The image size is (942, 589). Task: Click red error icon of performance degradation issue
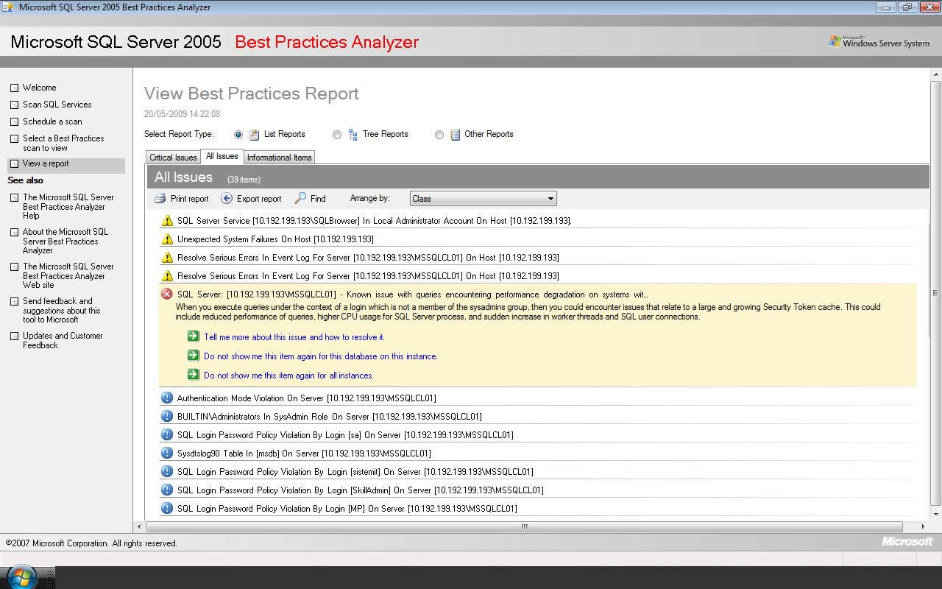[x=167, y=294]
